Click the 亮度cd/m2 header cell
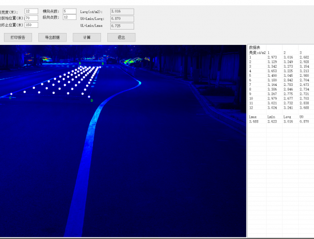The width and height of the screenshot is (314, 239). click(257, 52)
